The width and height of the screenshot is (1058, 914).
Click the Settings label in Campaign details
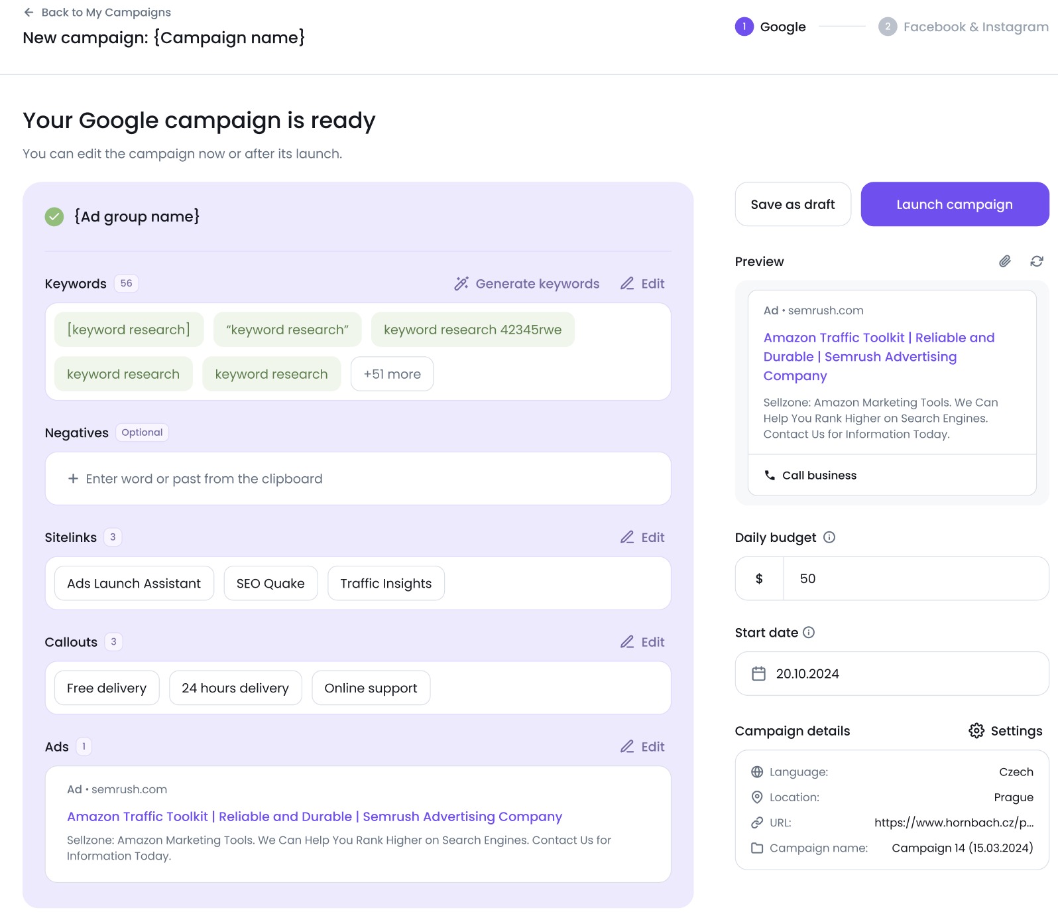pyautogui.click(x=1016, y=731)
